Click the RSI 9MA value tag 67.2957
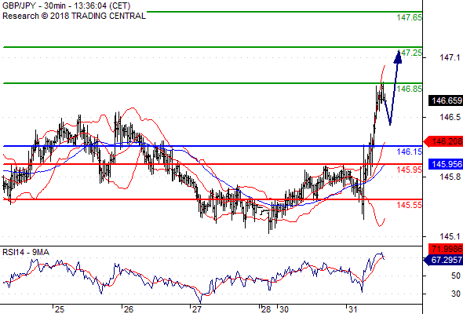463x314 pixels. click(x=443, y=260)
